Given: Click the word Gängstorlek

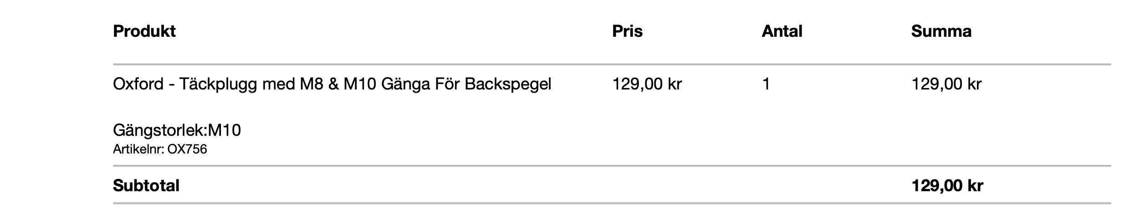Looking at the screenshot, I should tap(158, 131).
